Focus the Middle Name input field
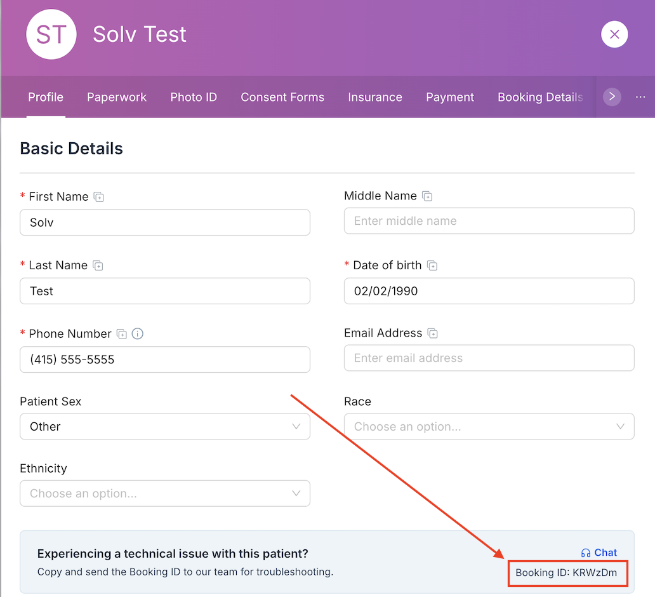Viewport: 655px width, 597px height. point(489,221)
